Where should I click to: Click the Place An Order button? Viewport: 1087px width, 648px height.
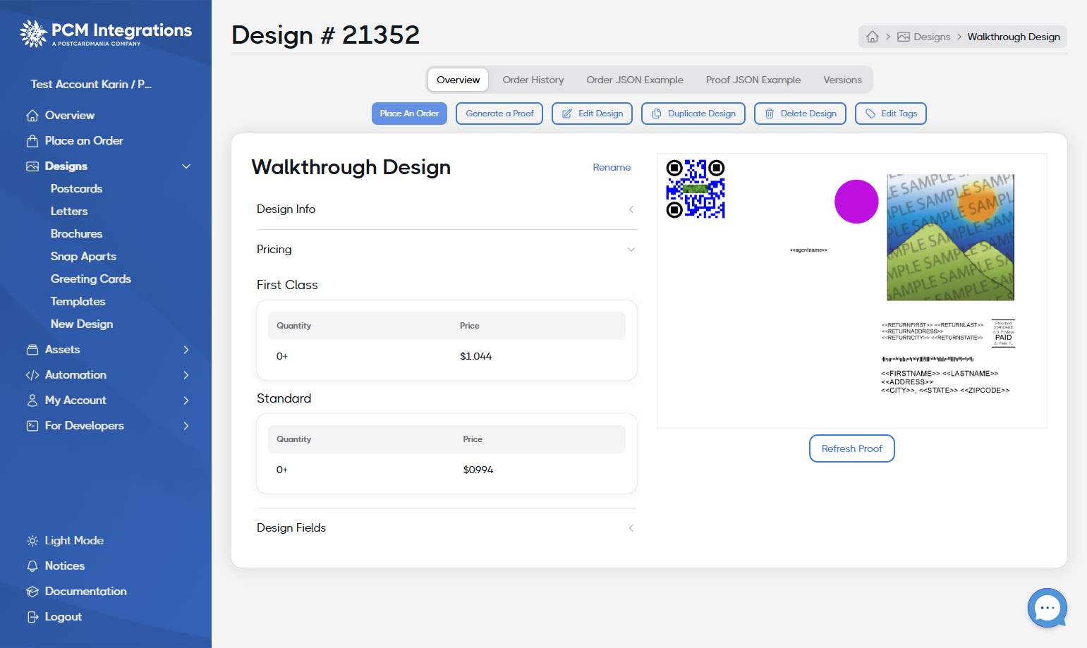tap(409, 114)
